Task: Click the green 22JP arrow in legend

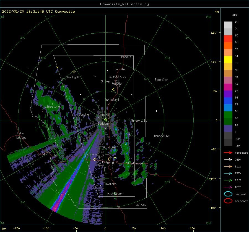Action: [228, 180]
